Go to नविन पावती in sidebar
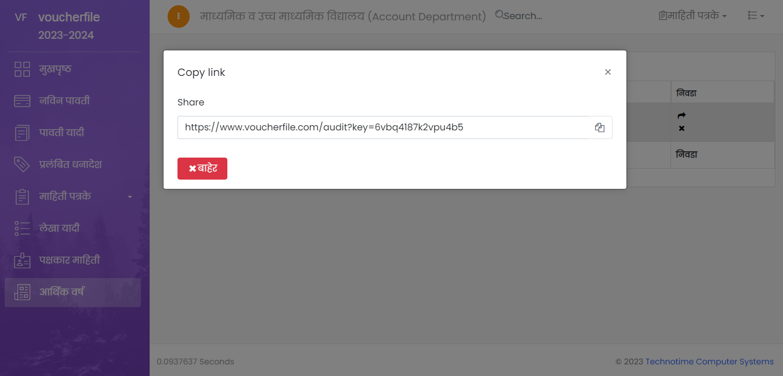 [64, 101]
